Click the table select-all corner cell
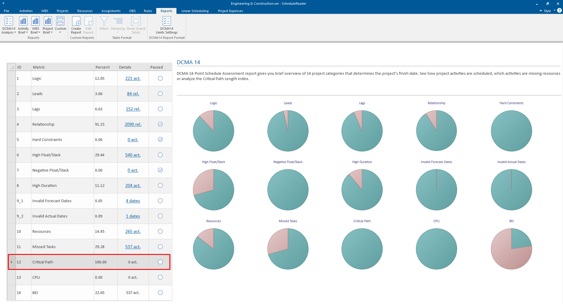Screen dimensions: 563x304 12,67
